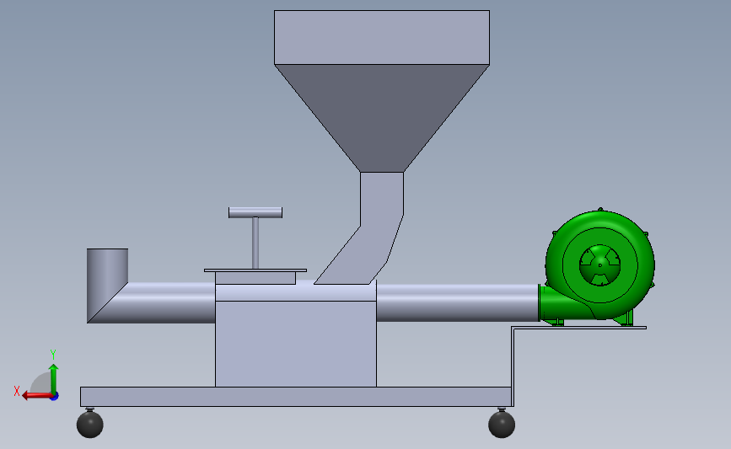Click the X label on the triad
This screenshot has height=449, width=731.
pos(17,391)
